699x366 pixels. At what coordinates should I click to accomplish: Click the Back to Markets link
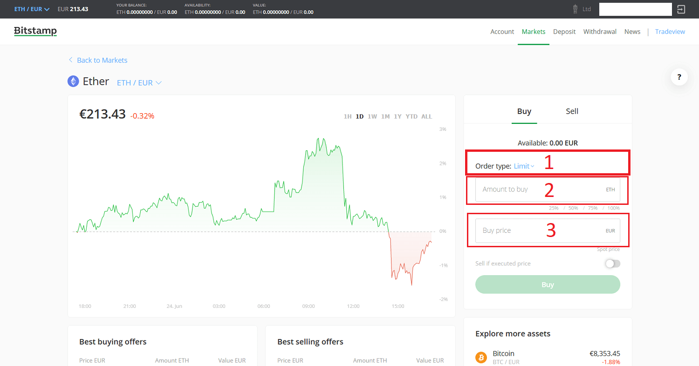102,60
